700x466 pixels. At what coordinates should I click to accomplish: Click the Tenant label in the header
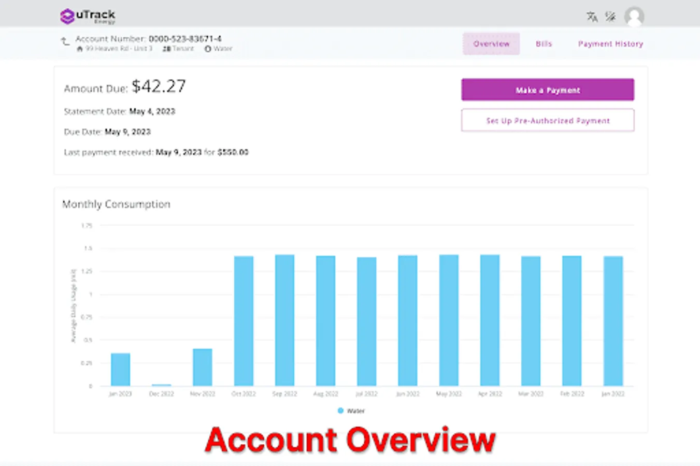pyautogui.click(x=183, y=49)
